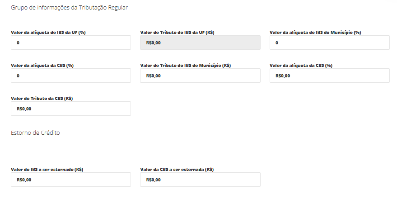Viewport: 397px width, 199px height.
Task: Click 'Valor da CBS a ser estornada (R$)' label
Action: 177,169
